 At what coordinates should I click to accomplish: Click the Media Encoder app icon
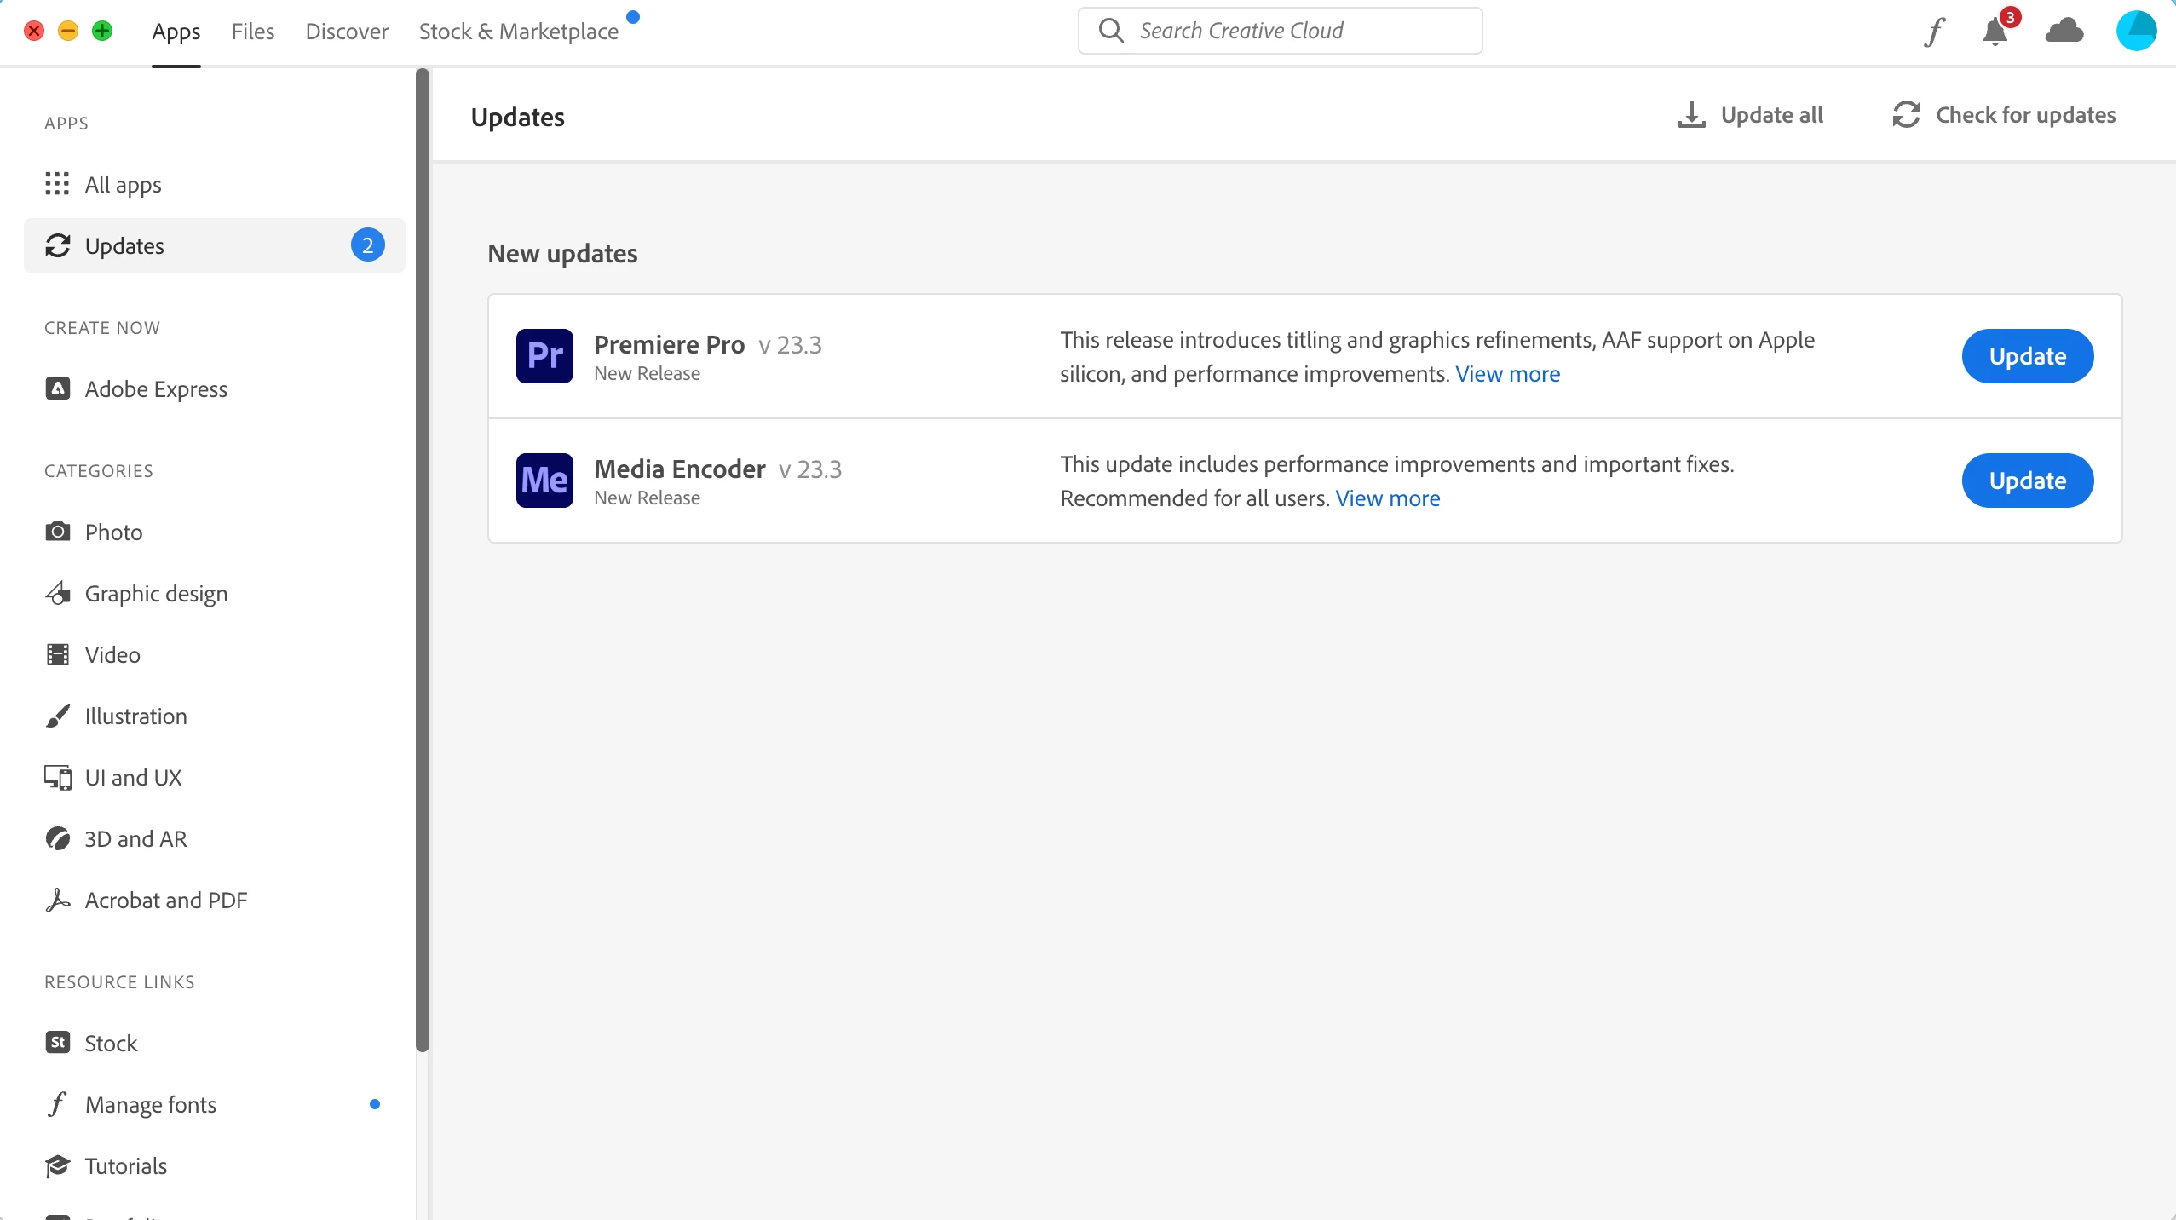coord(544,481)
